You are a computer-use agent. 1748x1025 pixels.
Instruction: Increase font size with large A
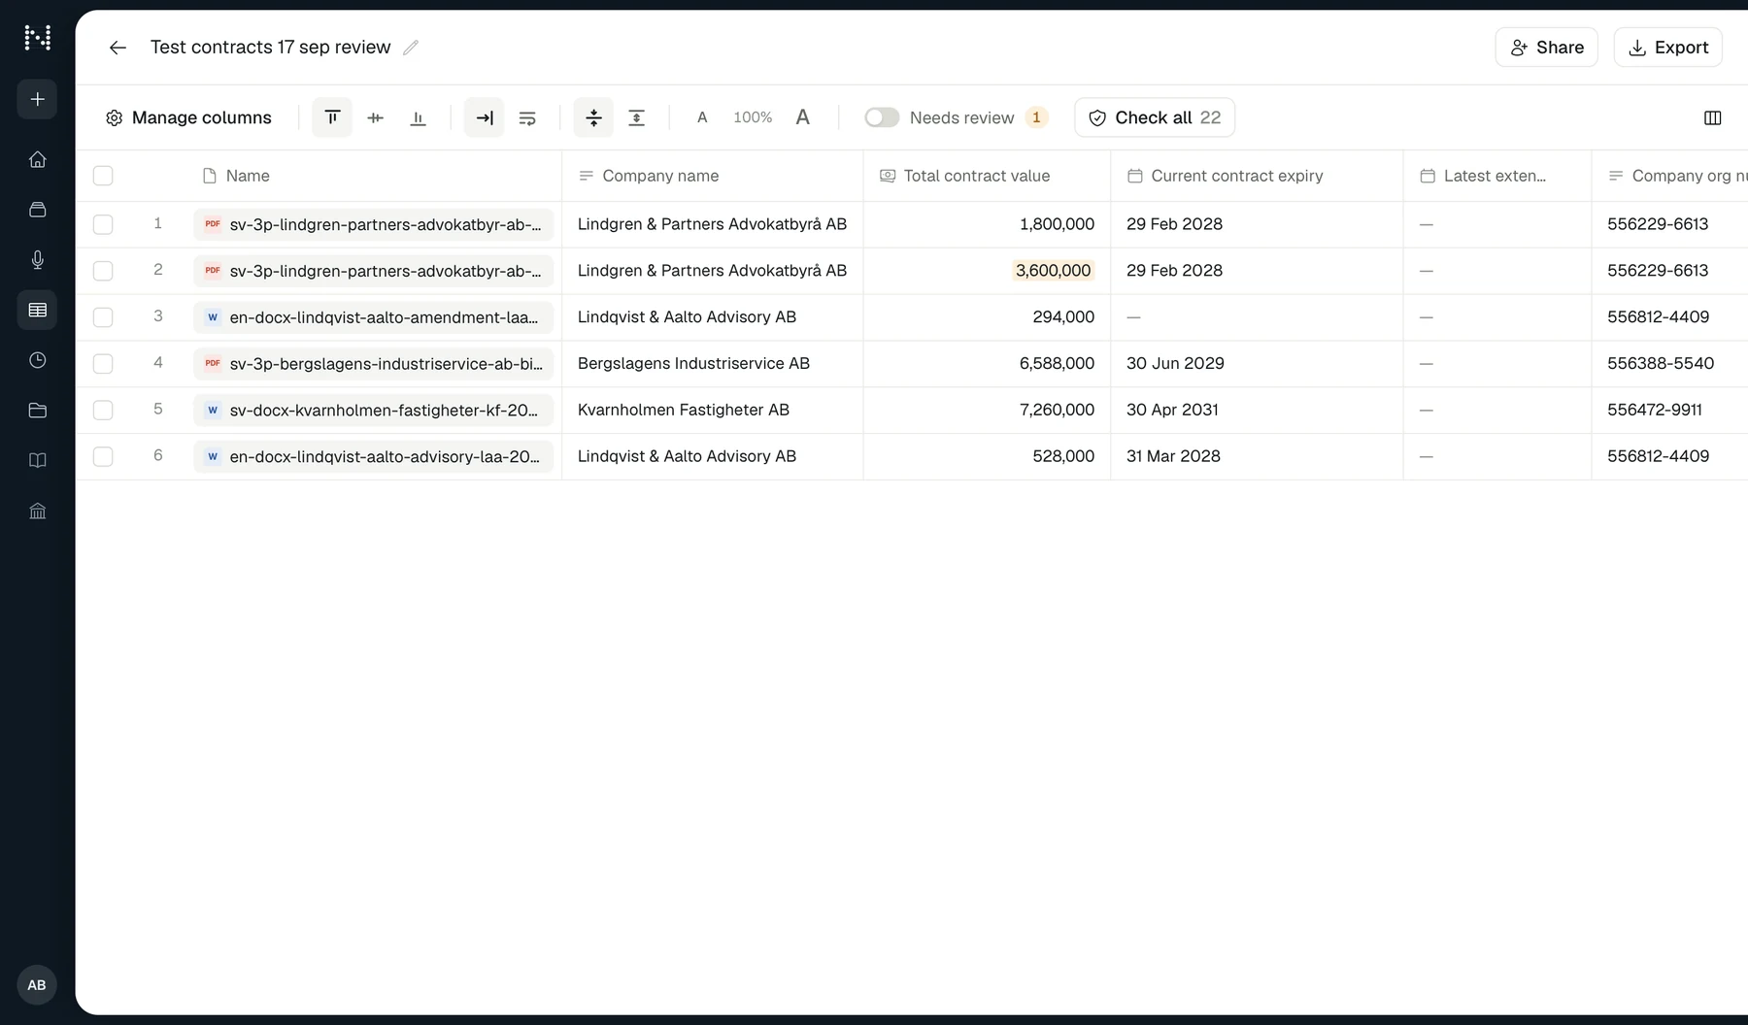pos(803,117)
